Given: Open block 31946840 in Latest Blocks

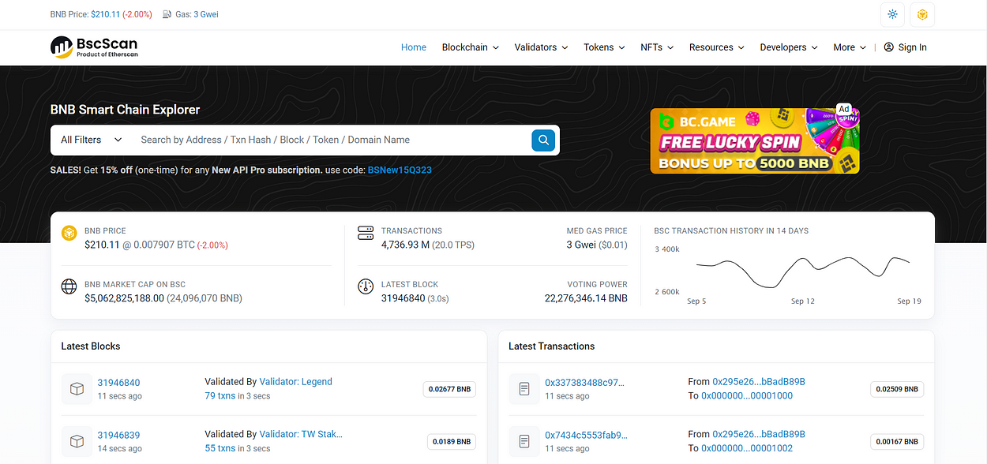Looking at the screenshot, I should [x=118, y=383].
